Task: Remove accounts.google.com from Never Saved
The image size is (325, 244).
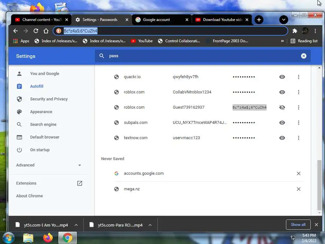Action: point(298,173)
